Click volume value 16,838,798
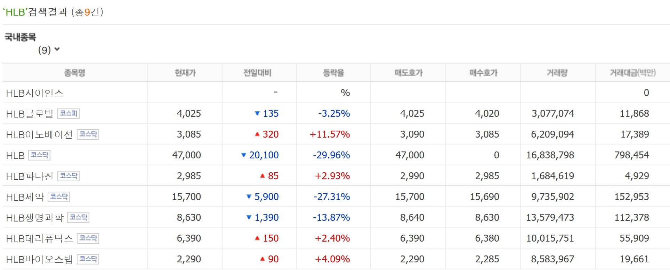The image size is (670, 270). pos(550,155)
